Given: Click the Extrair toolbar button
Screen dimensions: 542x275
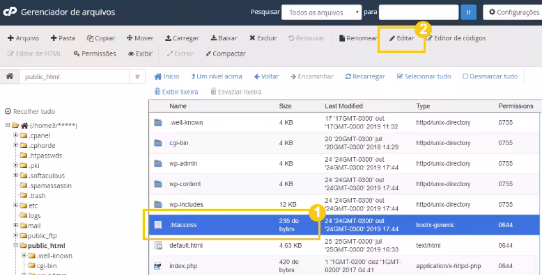Looking at the screenshot, I should coord(180,53).
